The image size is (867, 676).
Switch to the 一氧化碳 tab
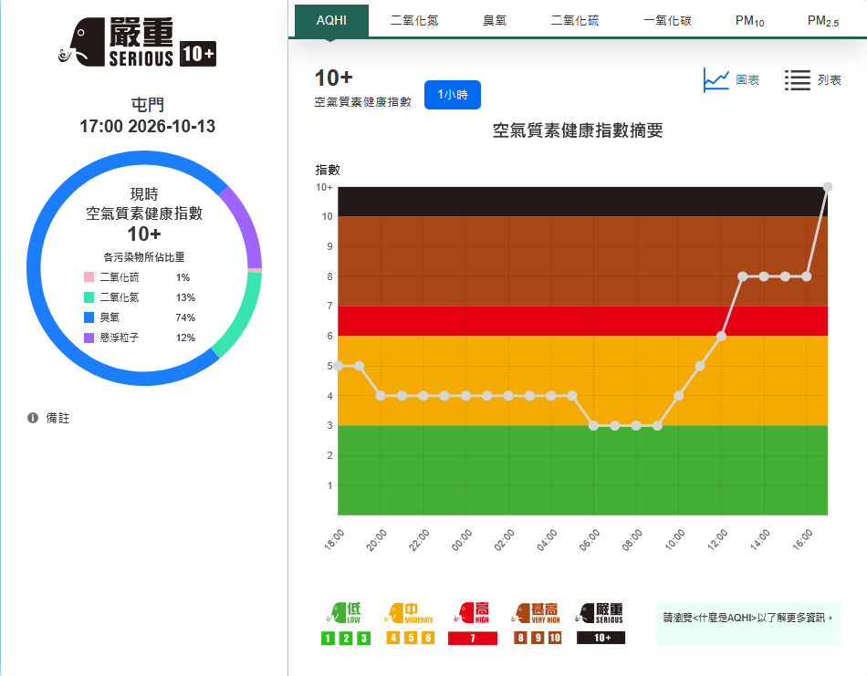(667, 20)
